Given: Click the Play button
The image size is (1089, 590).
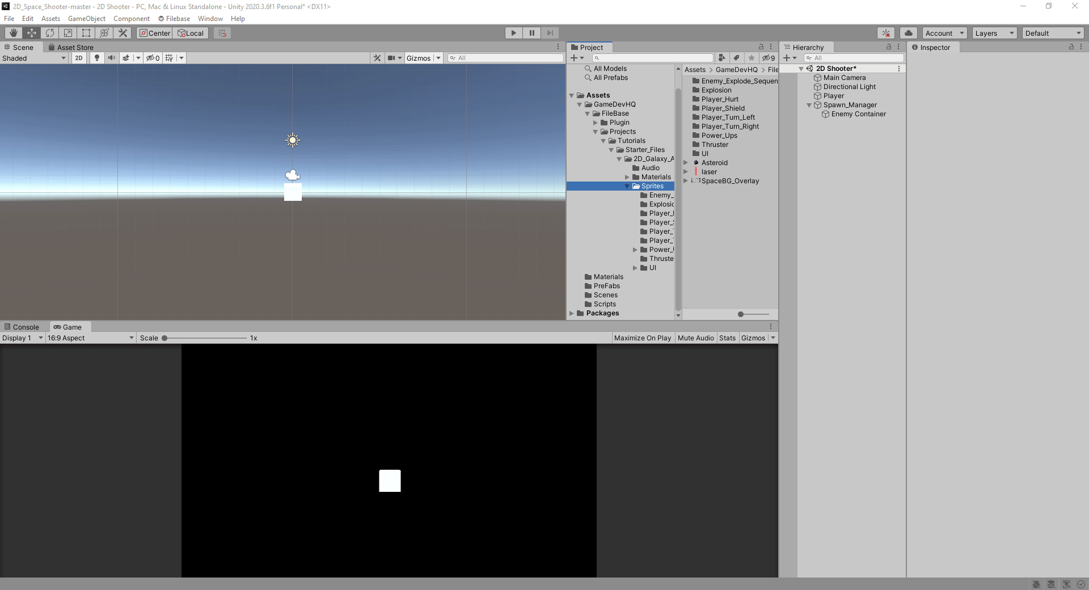Looking at the screenshot, I should tap(514, 33).
